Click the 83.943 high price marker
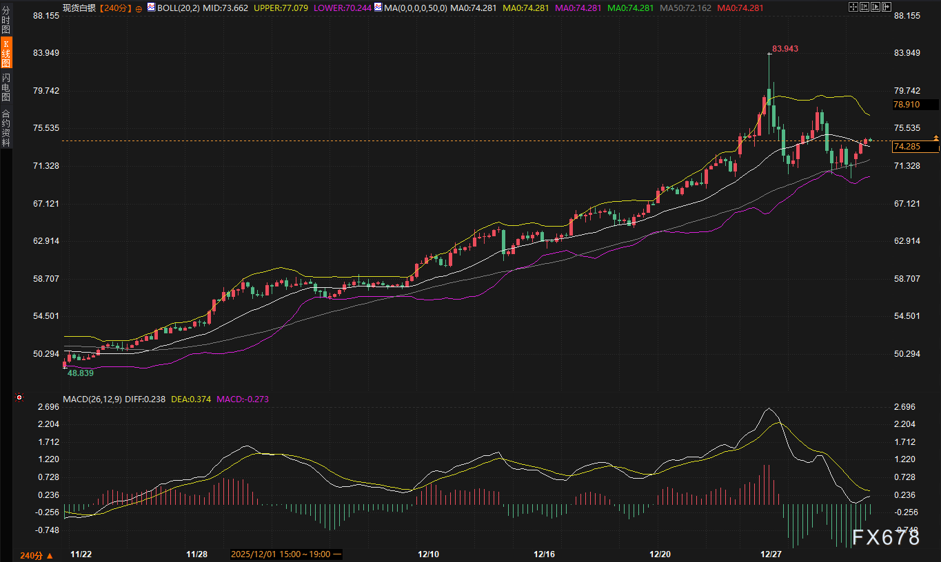 785,49
